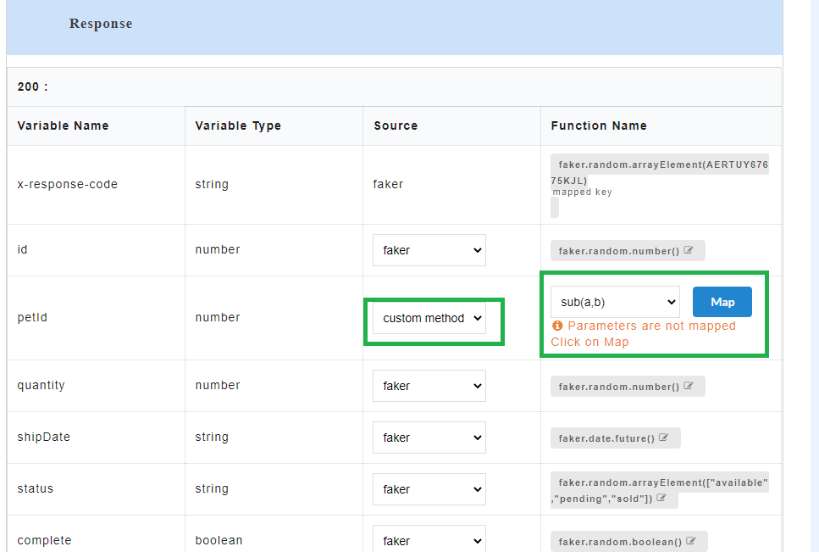
Task: Open the Source dropdown for complete
Action: [429, 540]
